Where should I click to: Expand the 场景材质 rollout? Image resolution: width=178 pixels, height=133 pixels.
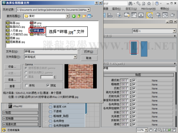click(x=20, y=124)
